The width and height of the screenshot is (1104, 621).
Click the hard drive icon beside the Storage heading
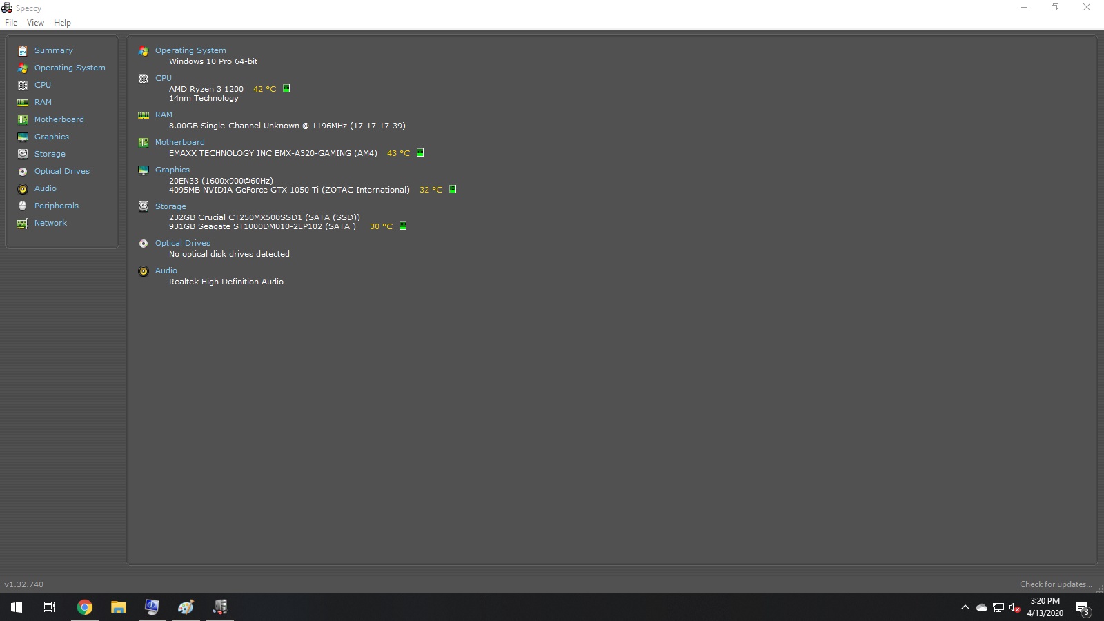(144, 206)
